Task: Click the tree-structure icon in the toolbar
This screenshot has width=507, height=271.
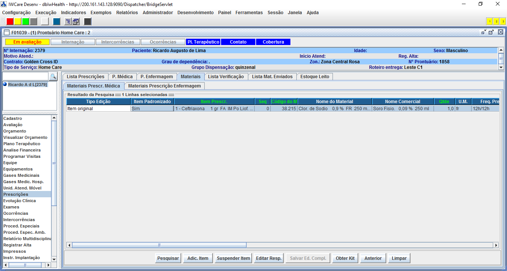Action: [68, 21]
